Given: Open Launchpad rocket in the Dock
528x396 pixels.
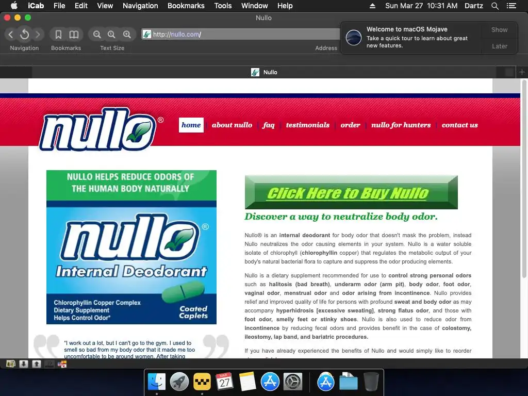Looking at the screenshot, I should point(179,382).
